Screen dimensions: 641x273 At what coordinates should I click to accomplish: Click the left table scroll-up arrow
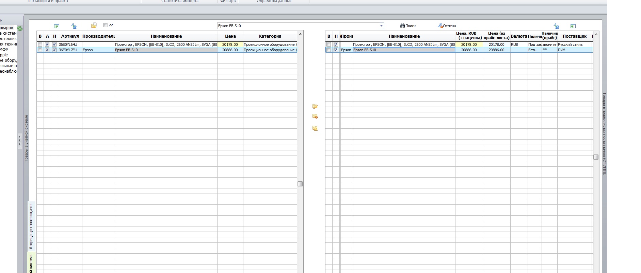[300, 34]
